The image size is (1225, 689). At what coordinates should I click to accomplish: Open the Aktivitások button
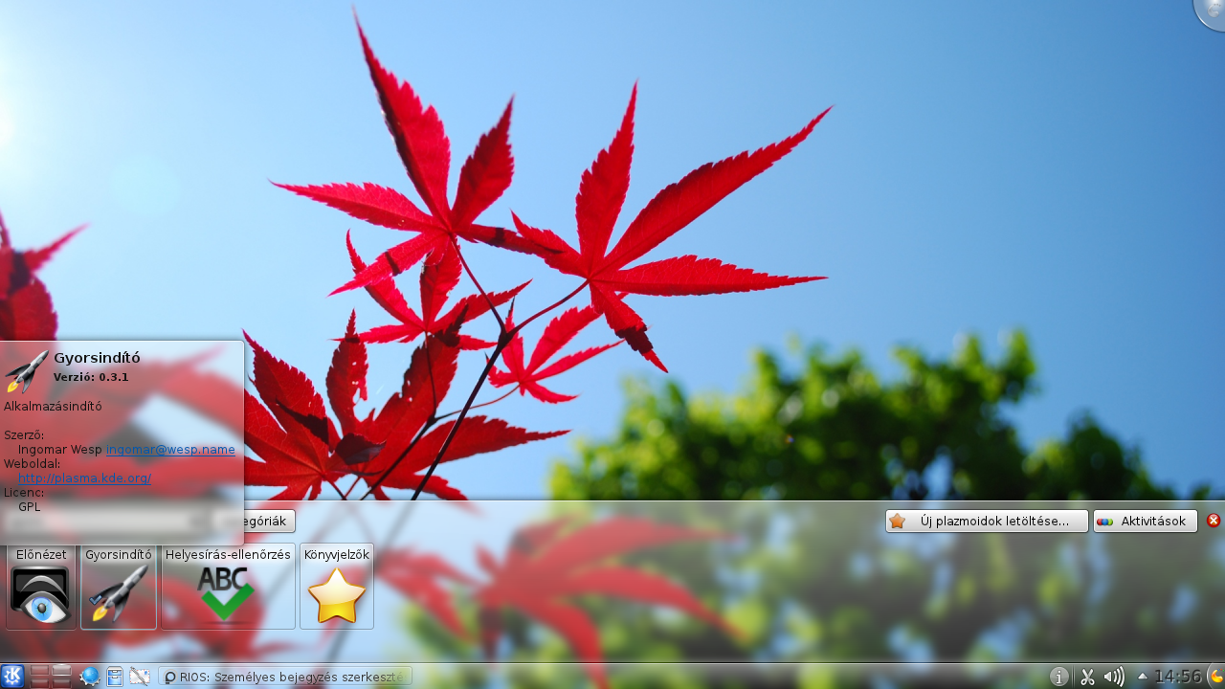[x=1146, y=522]
